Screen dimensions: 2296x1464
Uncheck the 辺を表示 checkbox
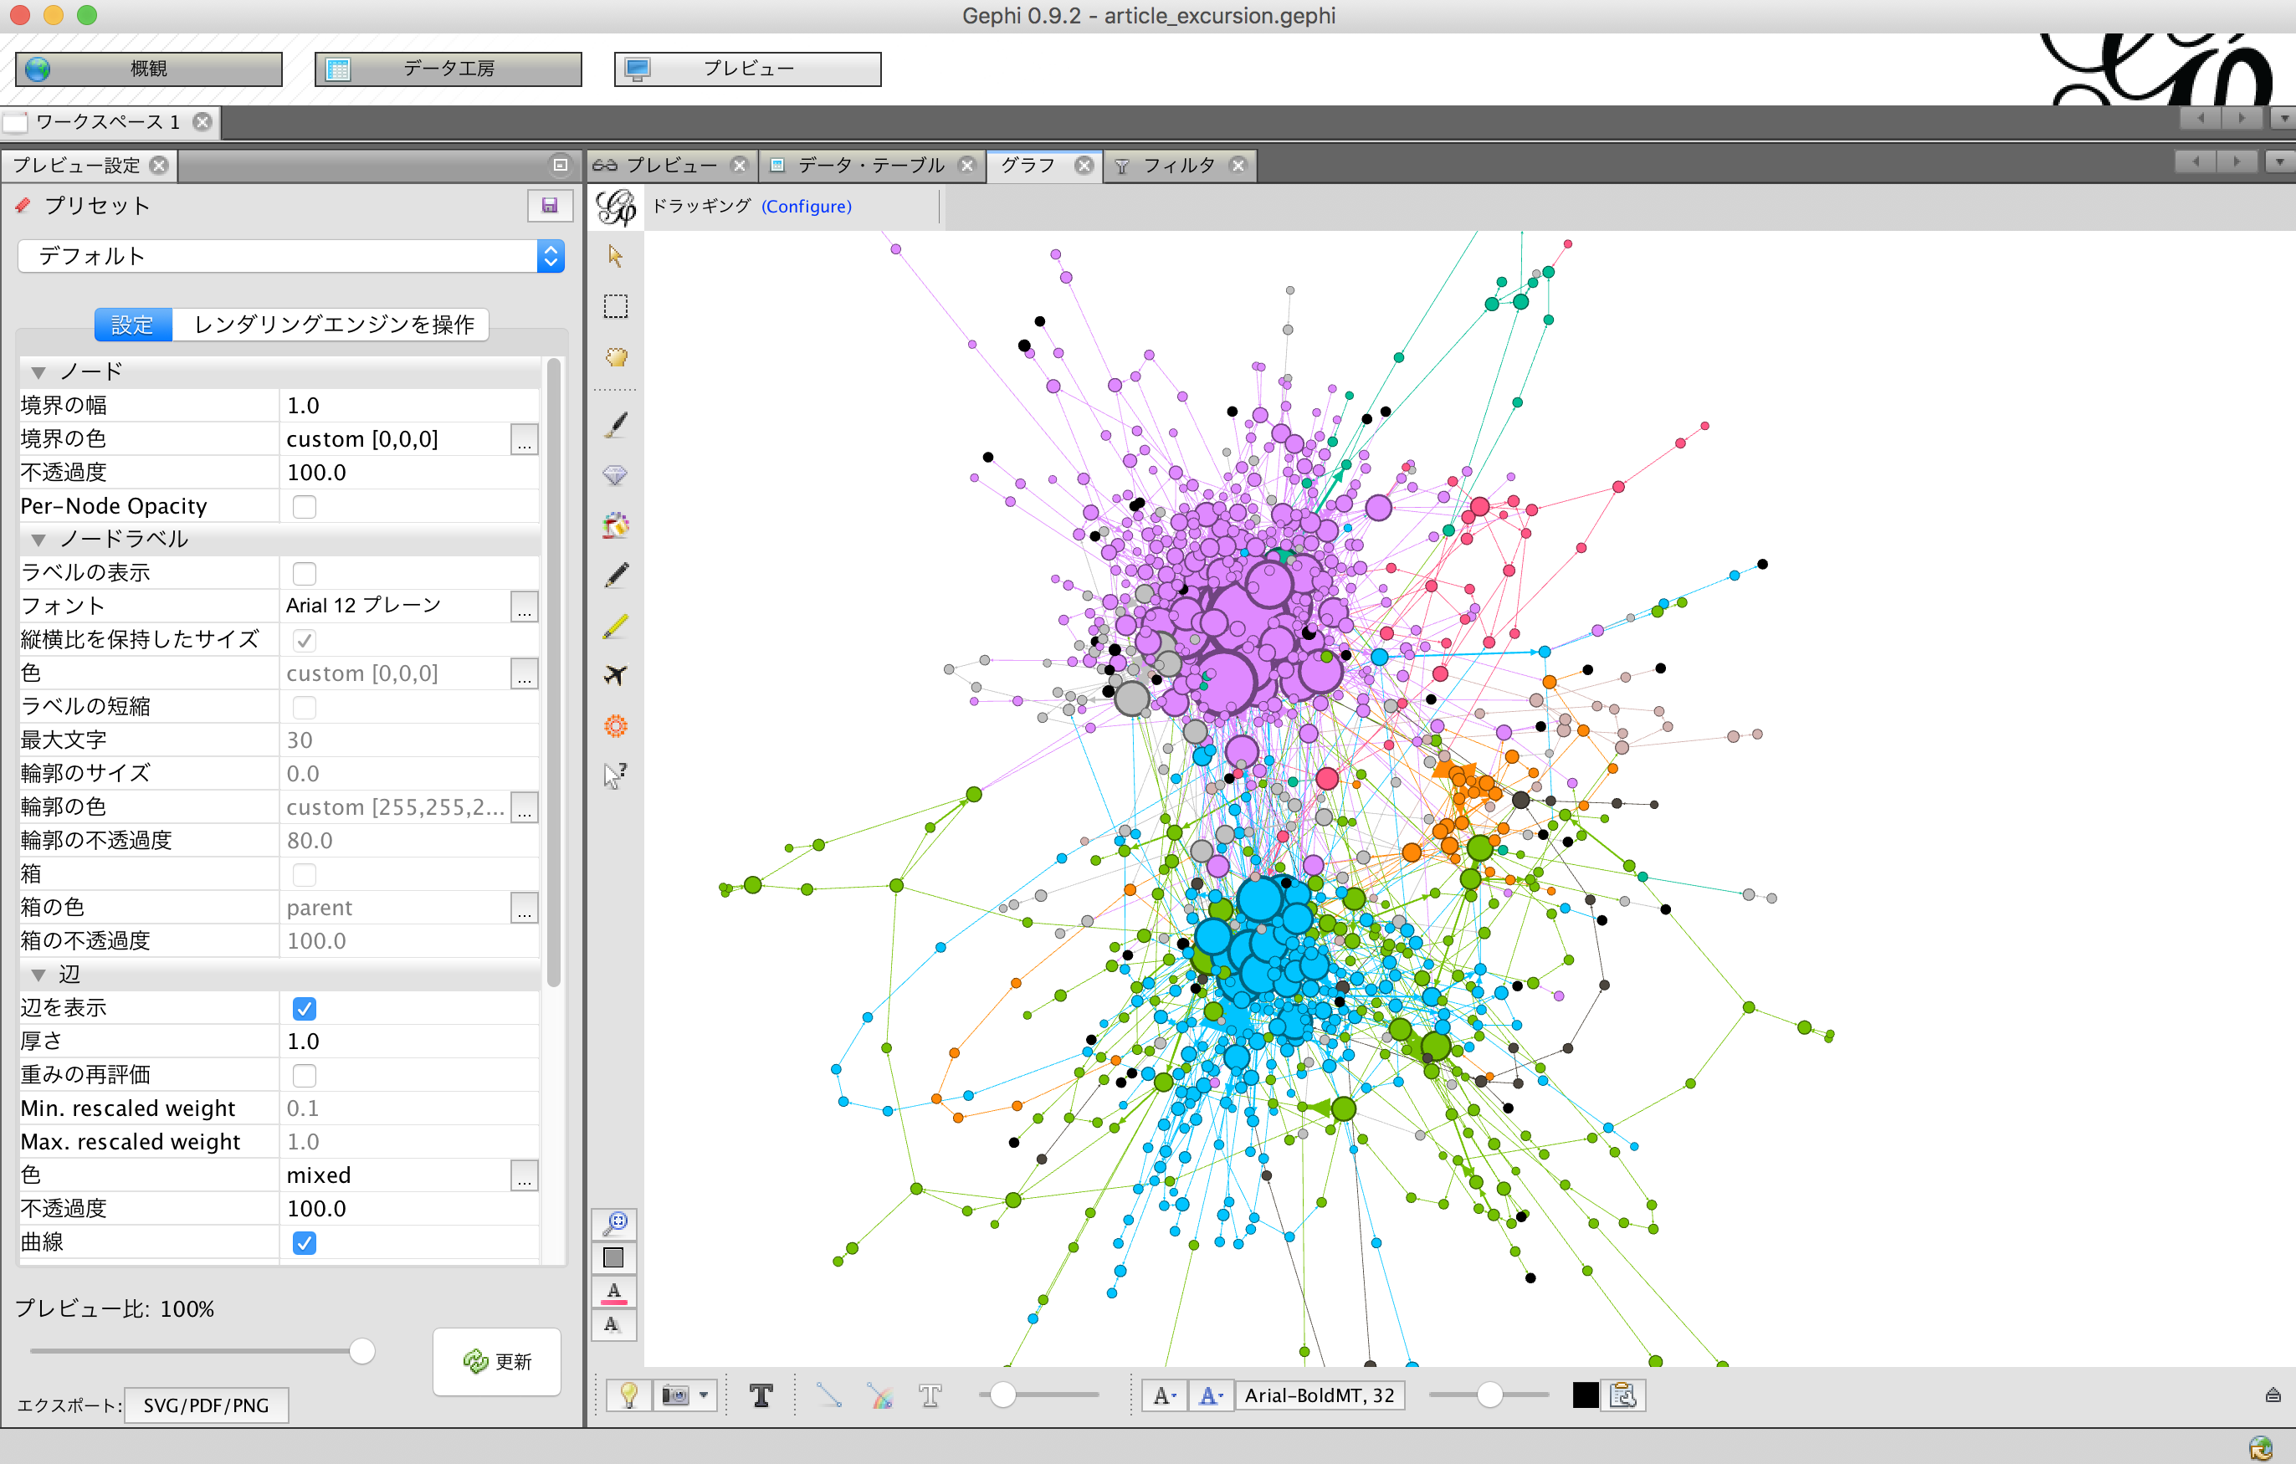[x=305, y=1007]
